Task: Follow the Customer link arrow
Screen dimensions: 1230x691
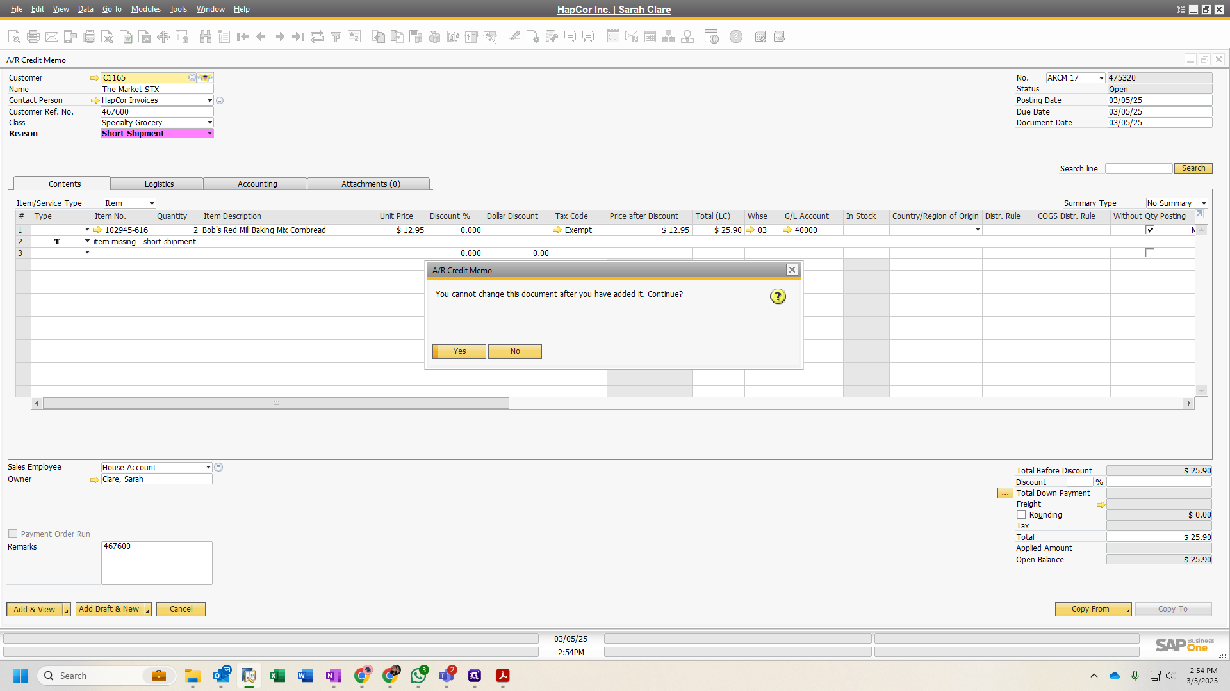Action: tap(95, 78)
